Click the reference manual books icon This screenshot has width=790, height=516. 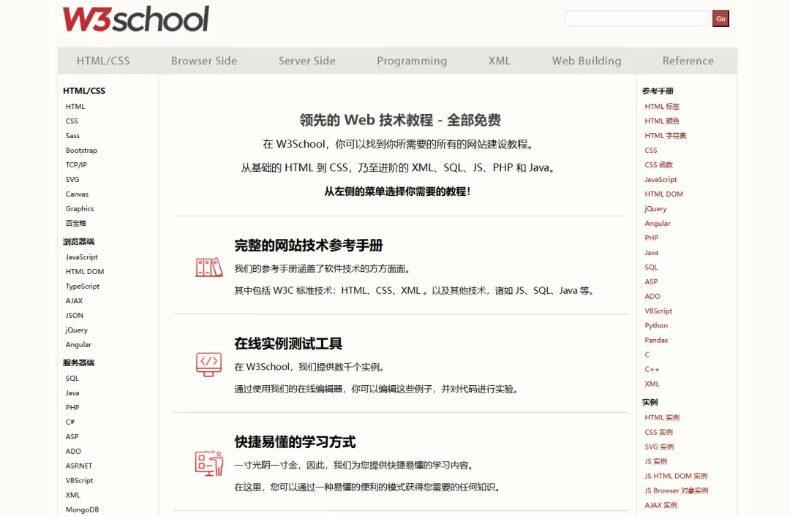(x=208, y=268)
